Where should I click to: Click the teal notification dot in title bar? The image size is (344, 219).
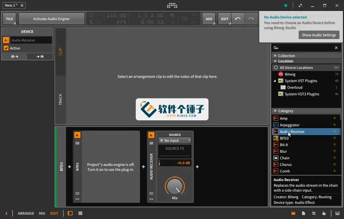[286, 6]
